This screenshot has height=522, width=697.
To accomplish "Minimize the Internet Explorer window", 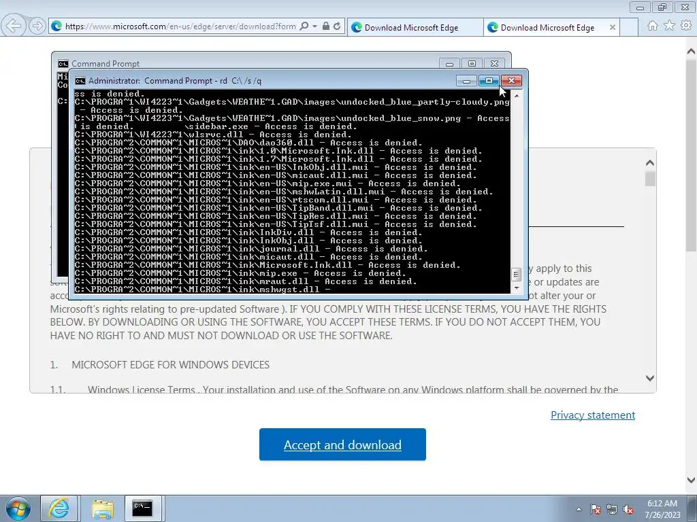I will [x=640, y=7].
